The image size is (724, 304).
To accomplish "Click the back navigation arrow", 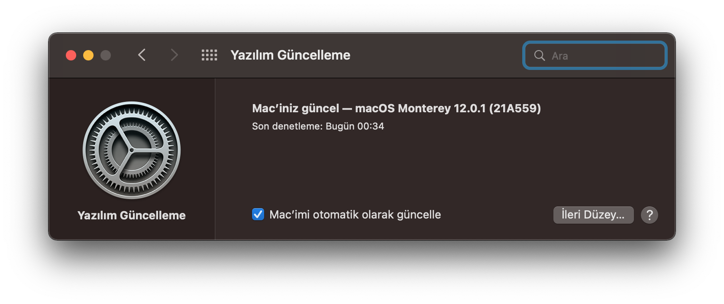I will point(142,55).
